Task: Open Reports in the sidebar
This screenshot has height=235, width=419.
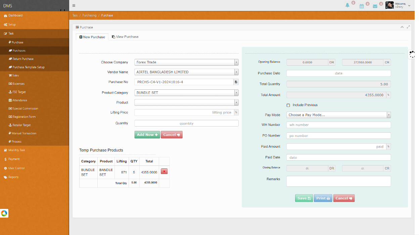Action: [13, 177]
